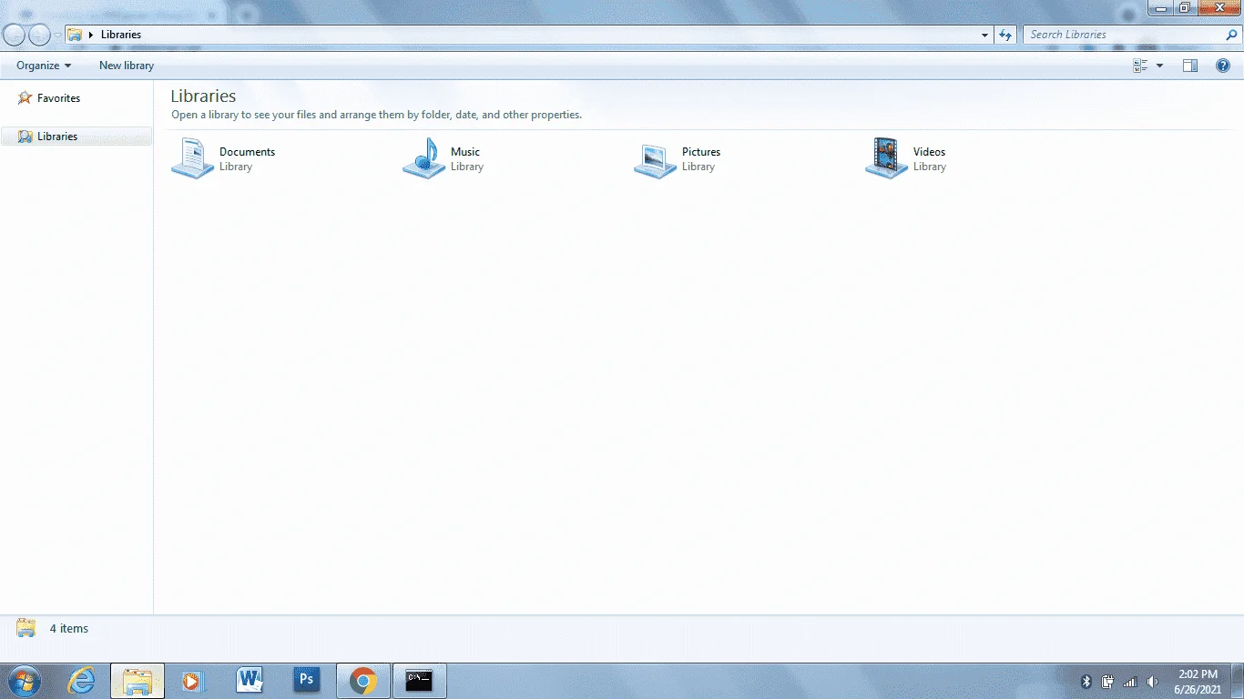Go forward with the Forward arrow button
1244x699 pixels.
coord(39,35)
